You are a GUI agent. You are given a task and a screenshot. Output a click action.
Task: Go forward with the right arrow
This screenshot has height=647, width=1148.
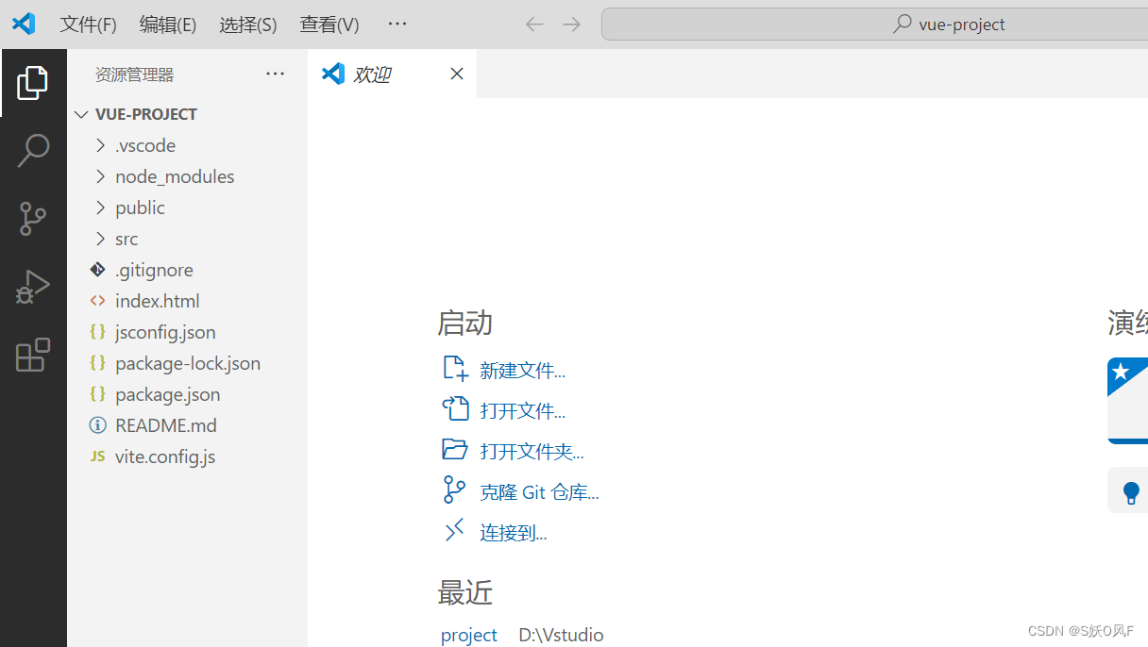(571, 25)
